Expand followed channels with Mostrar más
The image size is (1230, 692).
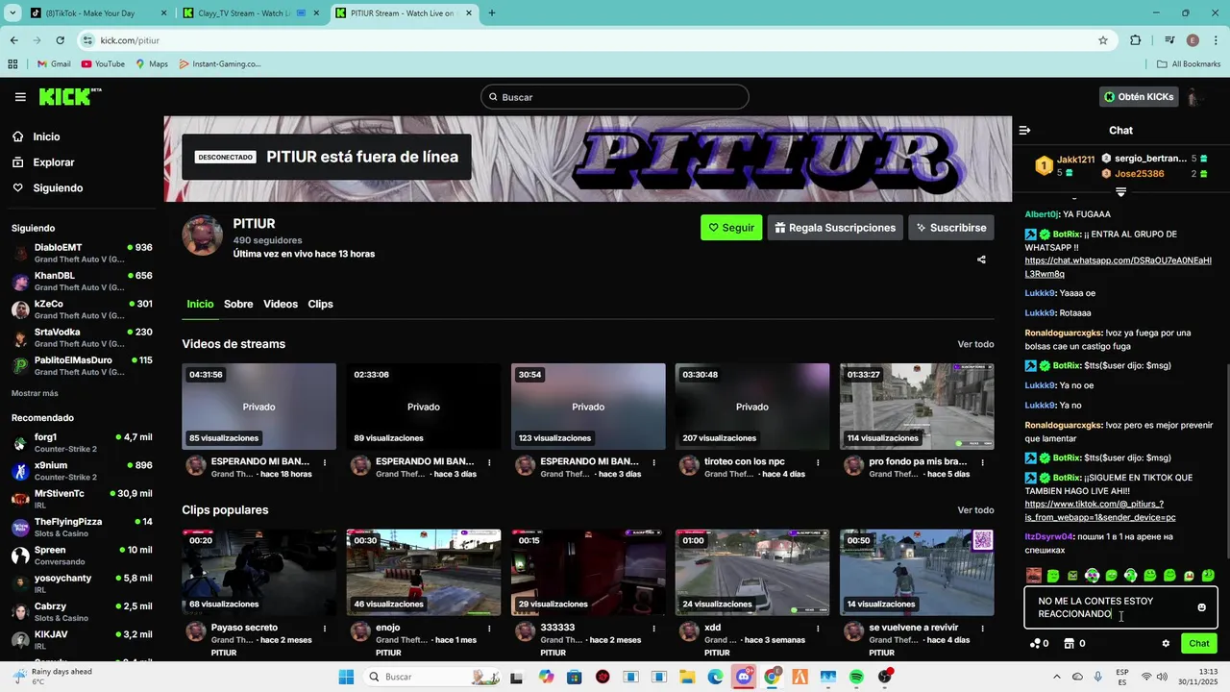[x=35, y=393]
